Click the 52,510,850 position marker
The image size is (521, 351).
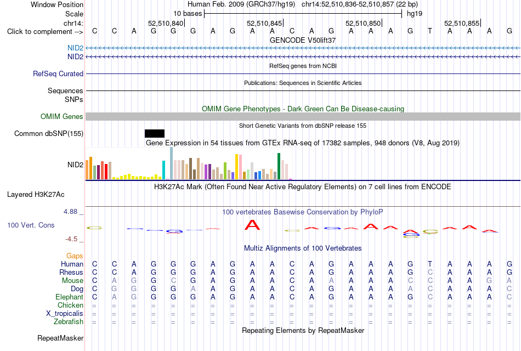pos(363,23)
